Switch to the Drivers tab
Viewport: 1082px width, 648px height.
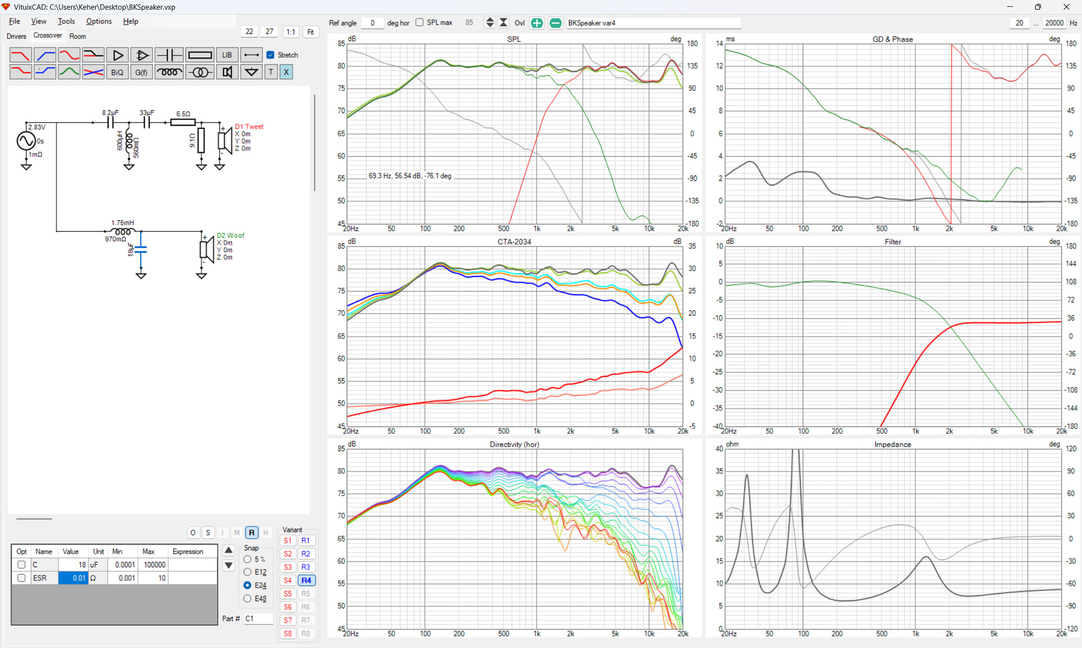16,36
